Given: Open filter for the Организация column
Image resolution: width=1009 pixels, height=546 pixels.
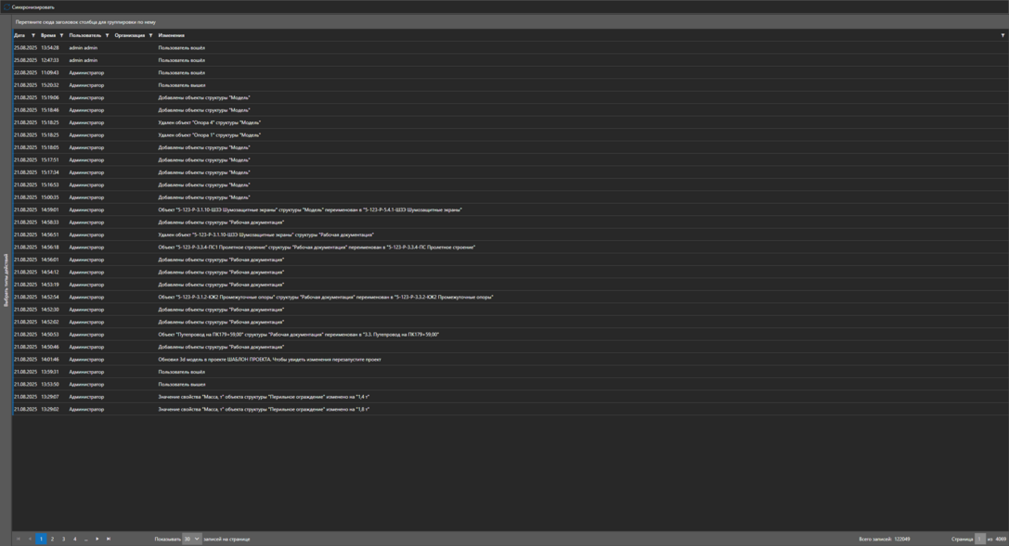Looking at the screenshot, I should [x=150, y=35].
